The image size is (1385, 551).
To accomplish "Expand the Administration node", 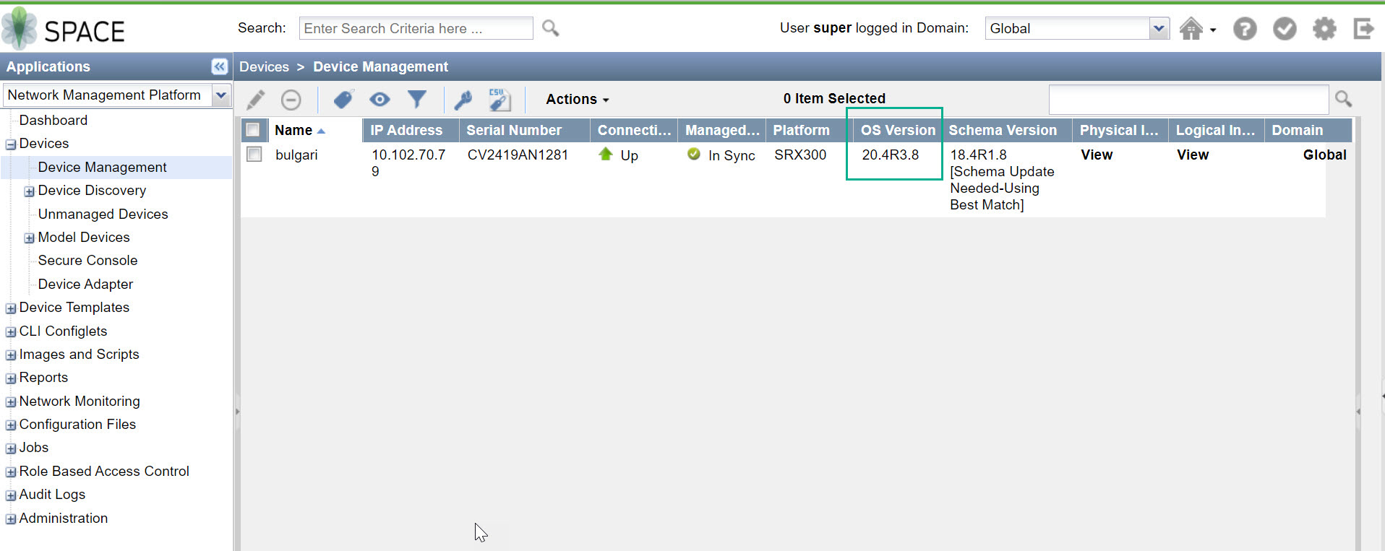I will pos(11,519).
